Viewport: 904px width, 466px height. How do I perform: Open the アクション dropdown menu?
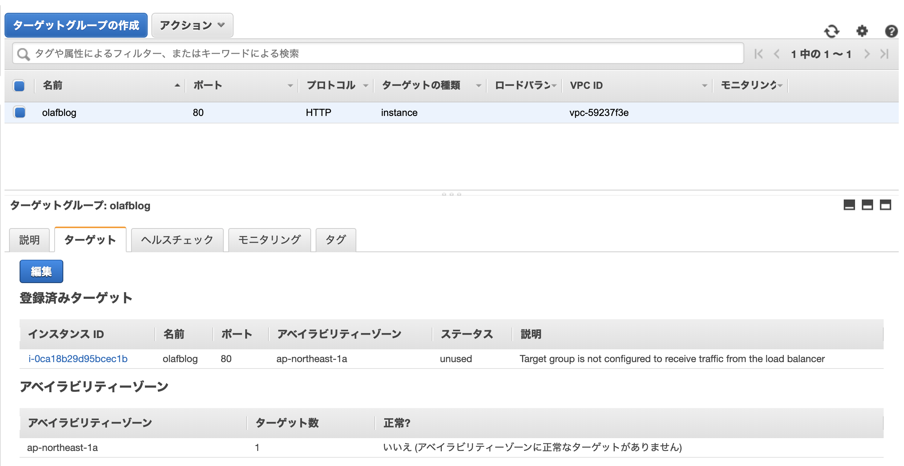click(192, 25)
